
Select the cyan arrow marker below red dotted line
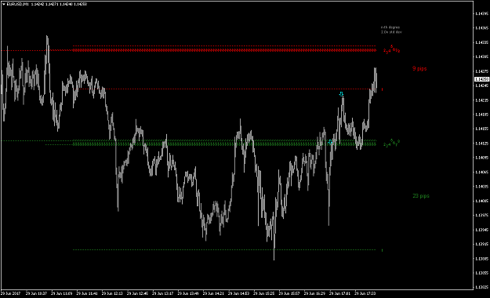(x=341, y=94)
